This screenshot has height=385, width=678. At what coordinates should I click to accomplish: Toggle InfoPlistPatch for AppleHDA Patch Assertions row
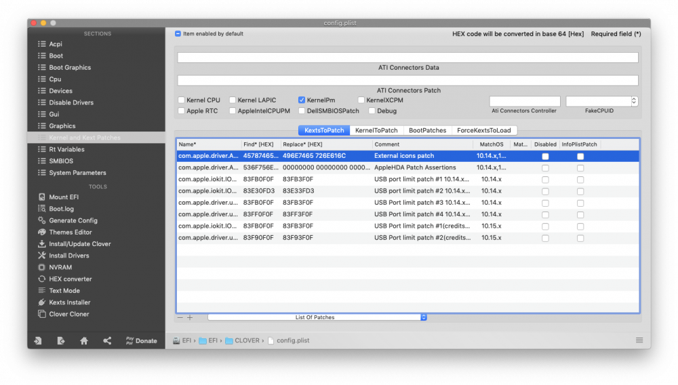click(580, 168)
